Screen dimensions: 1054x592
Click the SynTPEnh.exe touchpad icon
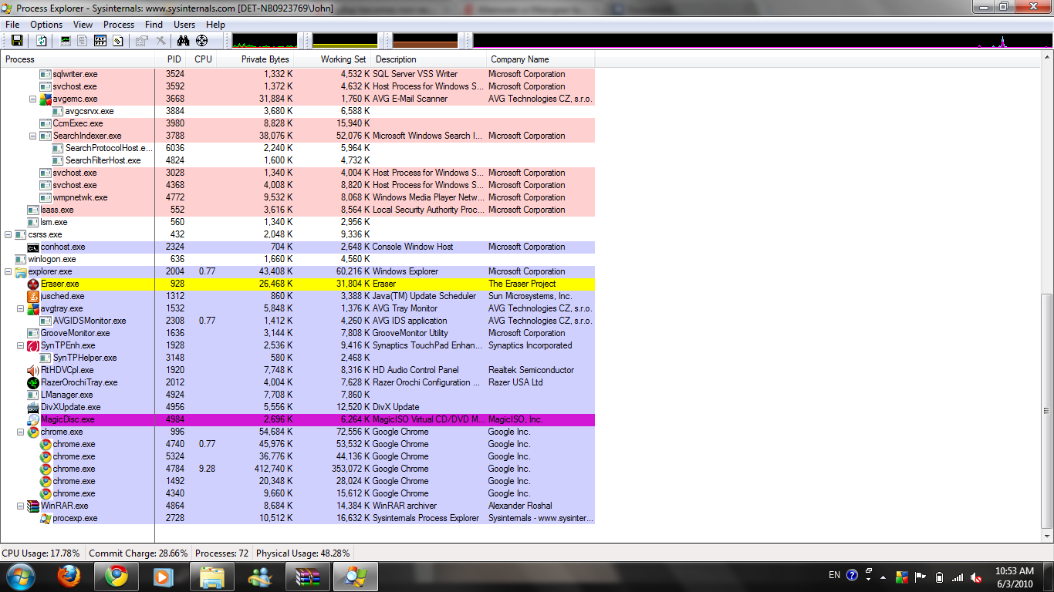pos(33,345)
